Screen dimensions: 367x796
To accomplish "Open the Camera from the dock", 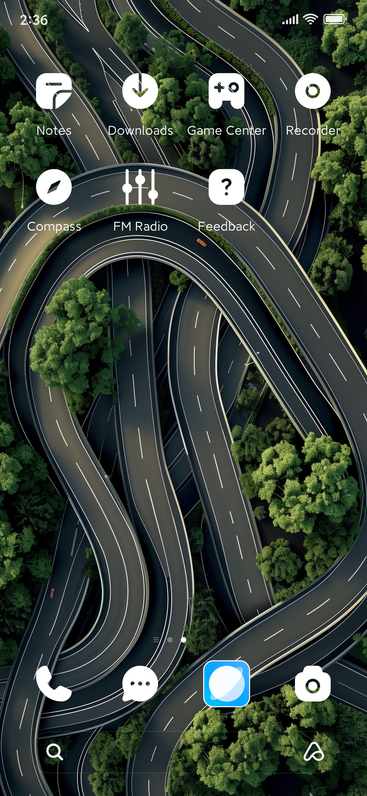I will [313, 684].
